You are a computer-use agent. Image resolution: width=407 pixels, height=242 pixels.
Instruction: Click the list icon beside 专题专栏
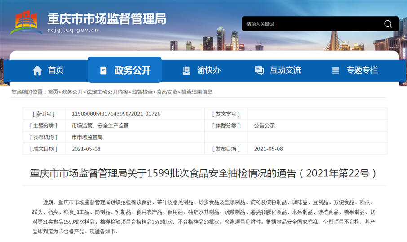coord(336,70)
